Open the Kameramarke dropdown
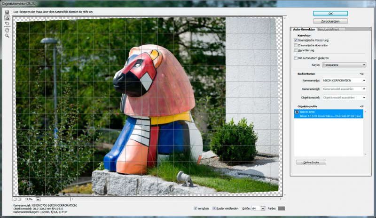 tap(344, 81)
